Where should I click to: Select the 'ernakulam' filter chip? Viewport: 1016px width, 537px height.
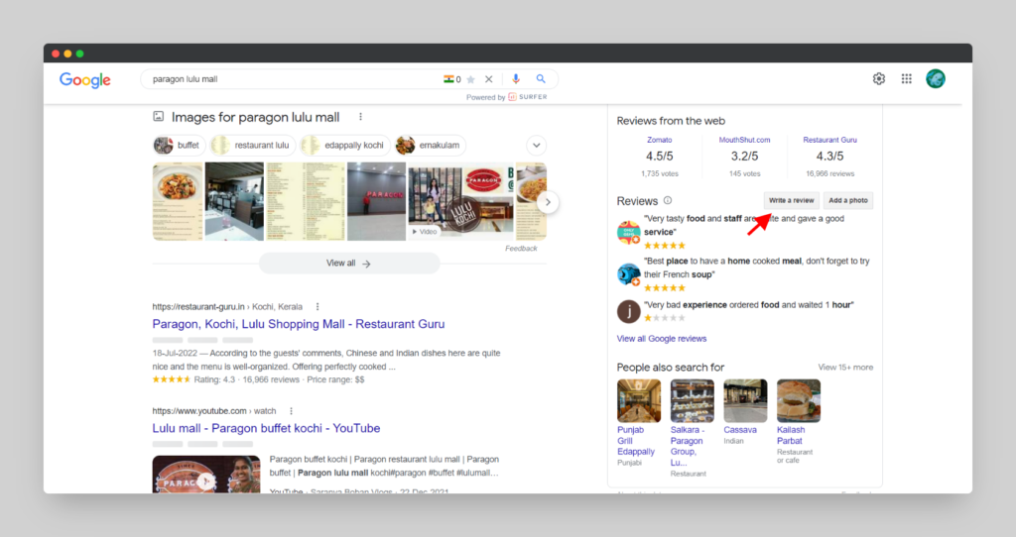point(431,145)
